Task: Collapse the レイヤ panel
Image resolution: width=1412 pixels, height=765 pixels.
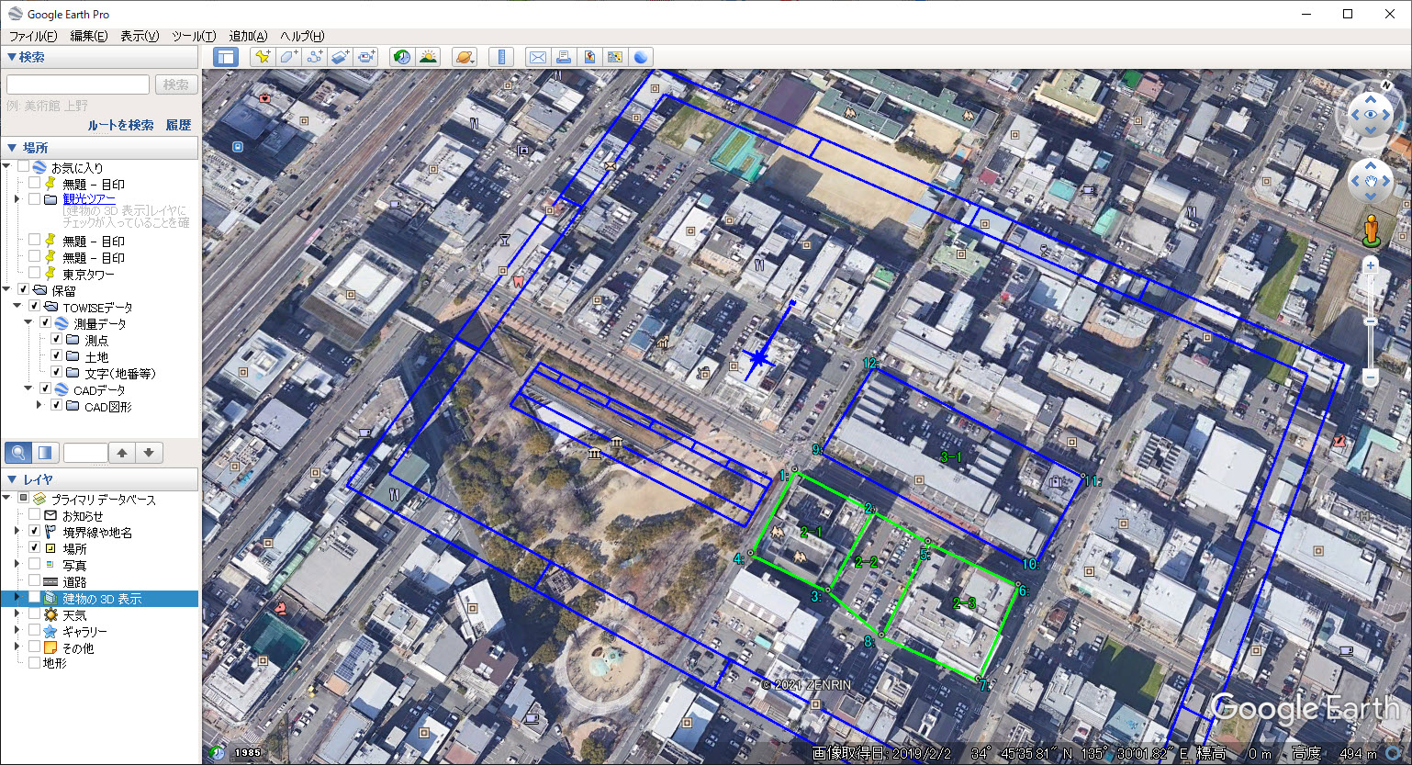Action: click(x=11, y=479)
